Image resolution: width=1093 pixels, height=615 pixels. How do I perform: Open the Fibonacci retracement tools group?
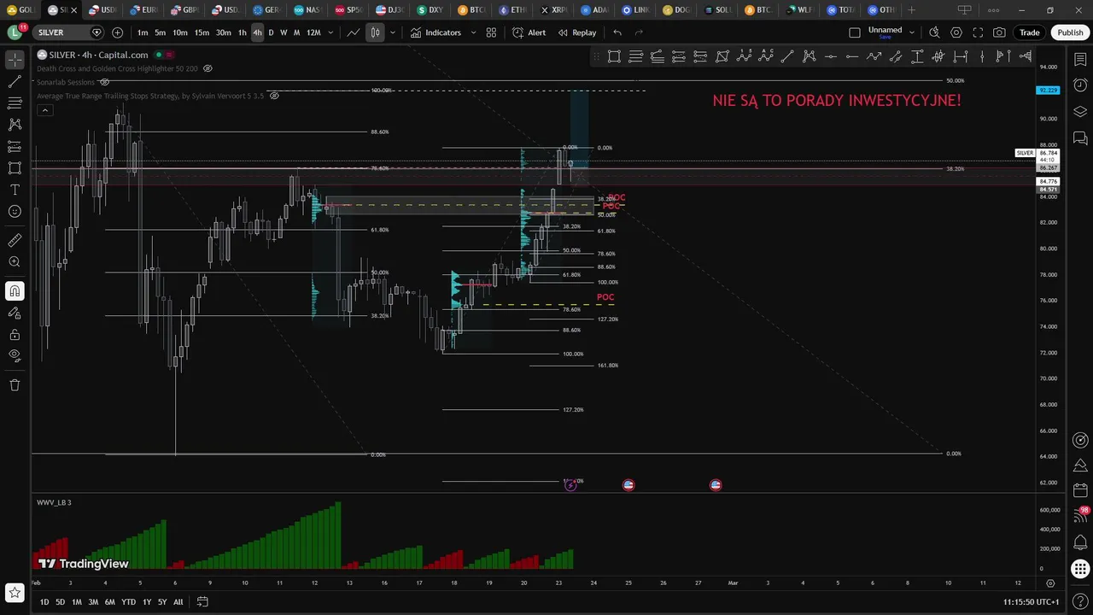tap(15, 102)
